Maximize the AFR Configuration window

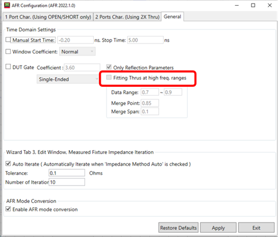click(x=253, y=5)
